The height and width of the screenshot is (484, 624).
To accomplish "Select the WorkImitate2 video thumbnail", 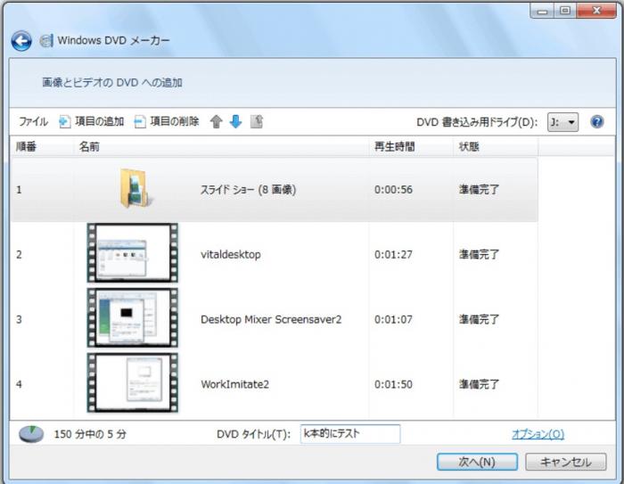I will coord(133,382).
